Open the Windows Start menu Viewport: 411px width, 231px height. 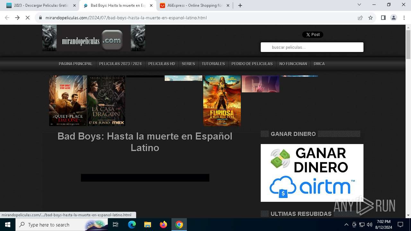coord(8,225)
